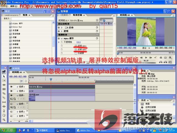
Task: Click the Play button in program monitor
Action: 146,58
